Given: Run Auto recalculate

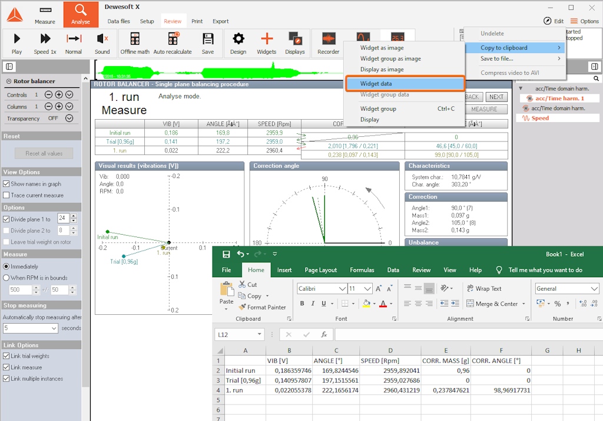Looking at the screenshot, I should (173, 43).
